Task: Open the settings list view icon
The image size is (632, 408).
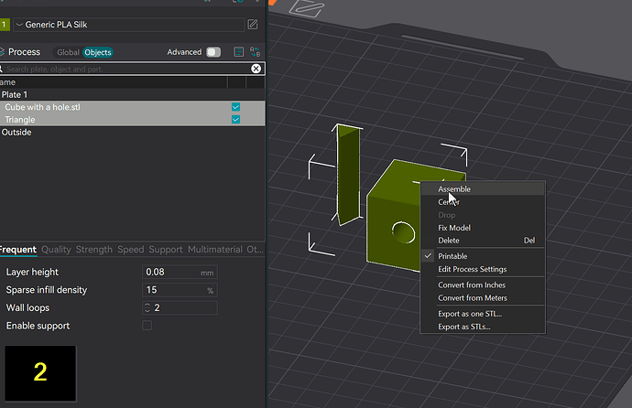Action: pyautogui.click(x=239, y=52)
